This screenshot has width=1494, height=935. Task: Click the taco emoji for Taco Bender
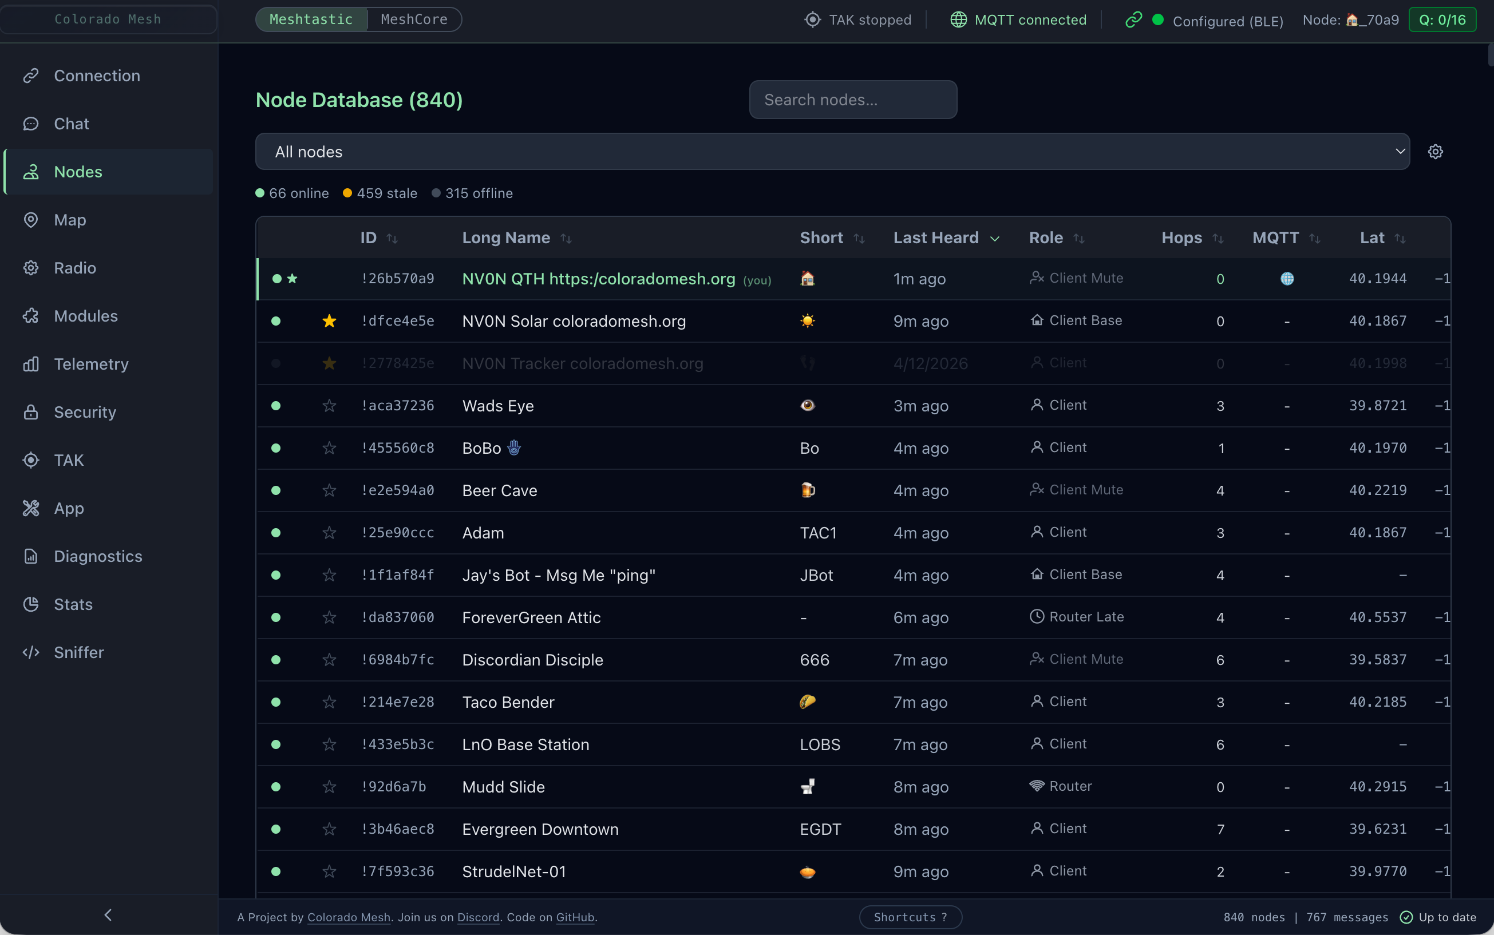(807, 702)
